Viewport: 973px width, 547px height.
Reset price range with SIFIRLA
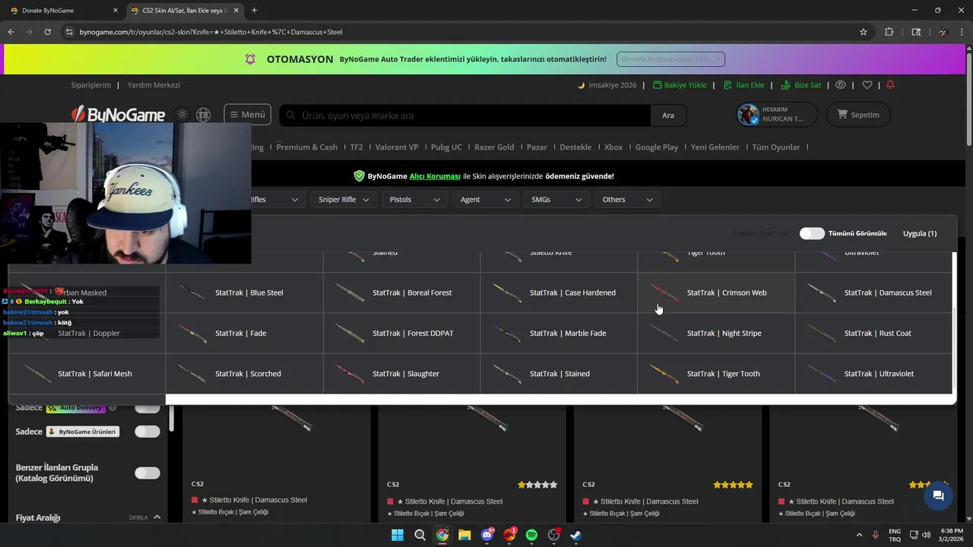tap(138, 518)
